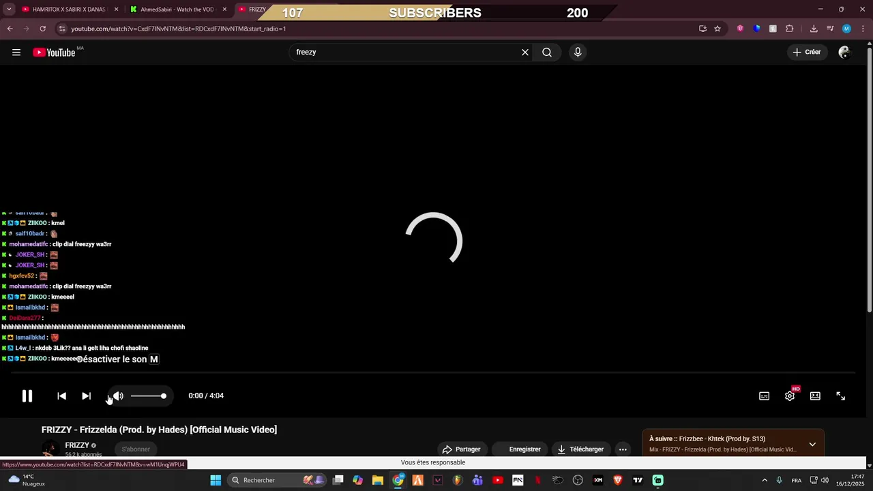Open the Windows Start menu
873x491 pixels.
(x=216, y=480)
